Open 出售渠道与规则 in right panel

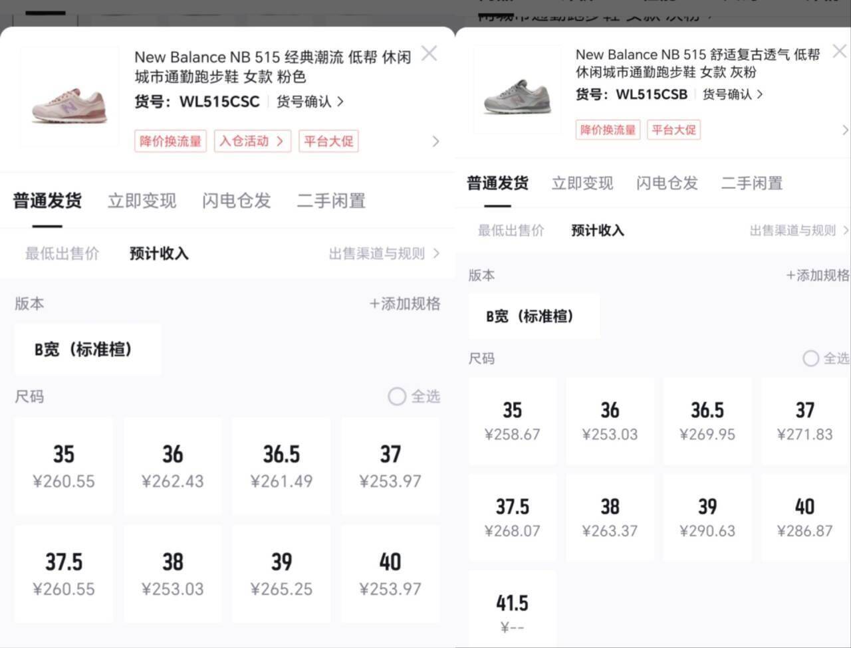click(799, 231)
